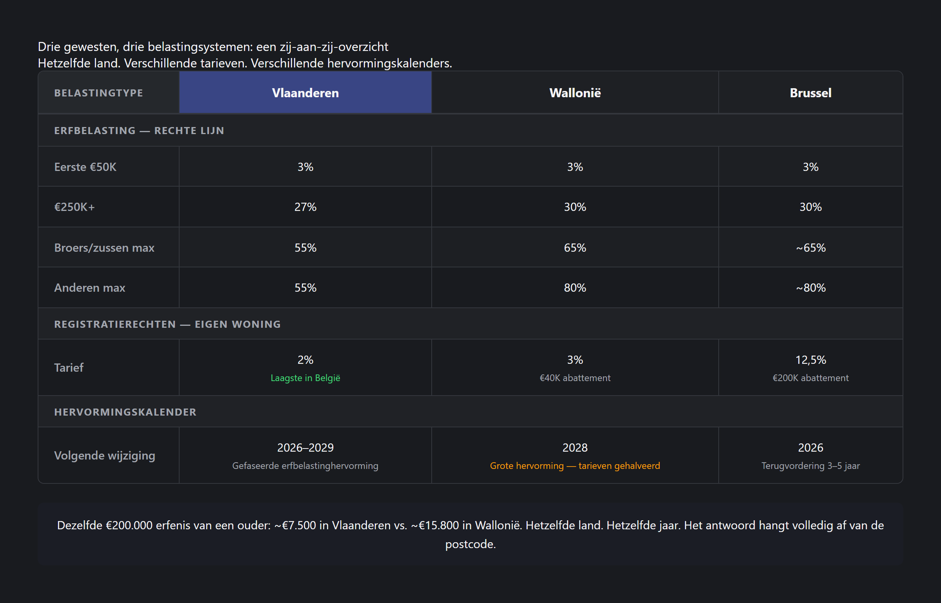Click the 'Erfbelasting — rechte lijn' section heading
The image size is (941, 603).
coord(139,131)
